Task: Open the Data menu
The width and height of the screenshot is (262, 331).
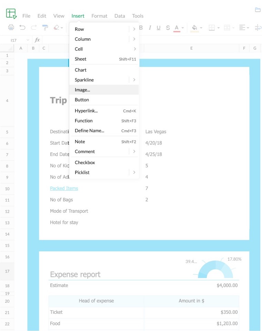Action: click(120, 16)
